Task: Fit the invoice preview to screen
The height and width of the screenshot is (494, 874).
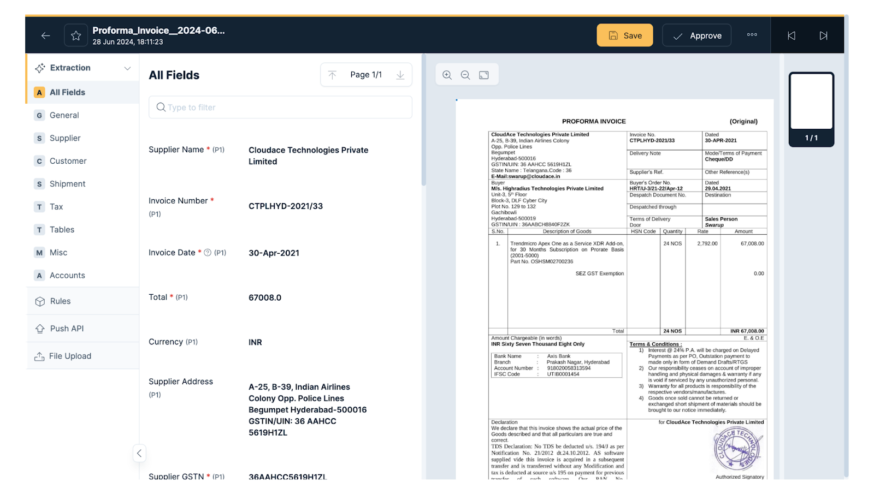Action: (484, 75)
